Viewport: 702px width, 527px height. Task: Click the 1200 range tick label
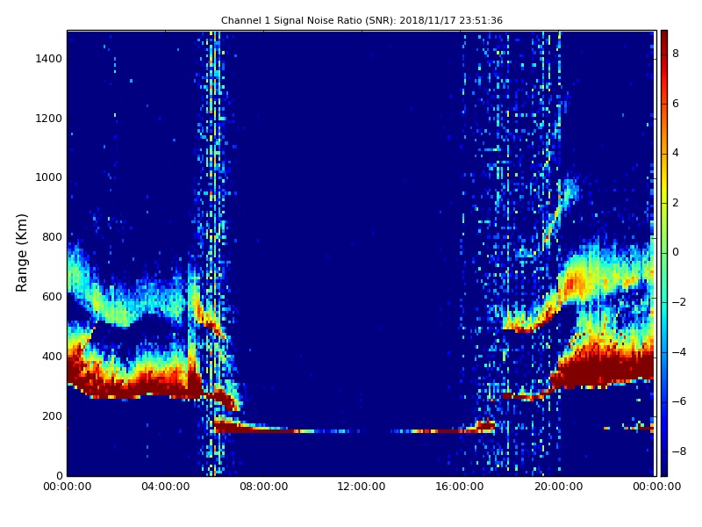click(48, 119)
